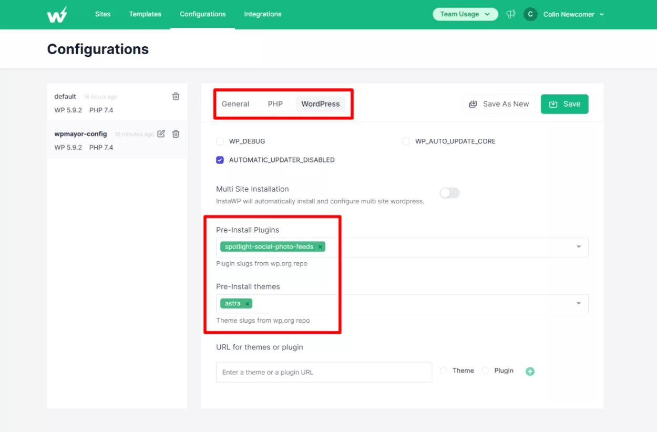Click the spotlight-social-photo-feeds plugin tag
This screenshot has width=657, height=432.
tap(273, 247)
